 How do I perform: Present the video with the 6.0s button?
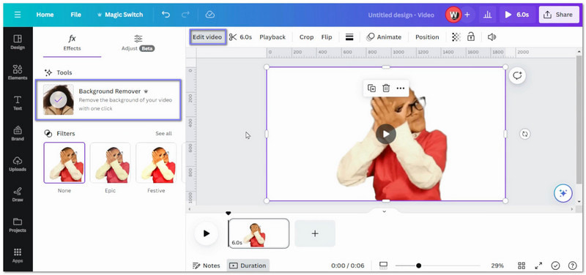click(x=517, y=15)
